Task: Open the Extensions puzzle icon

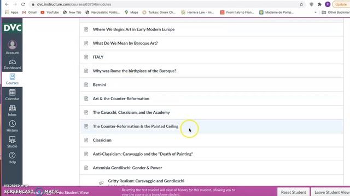Action: coord(319,4)
